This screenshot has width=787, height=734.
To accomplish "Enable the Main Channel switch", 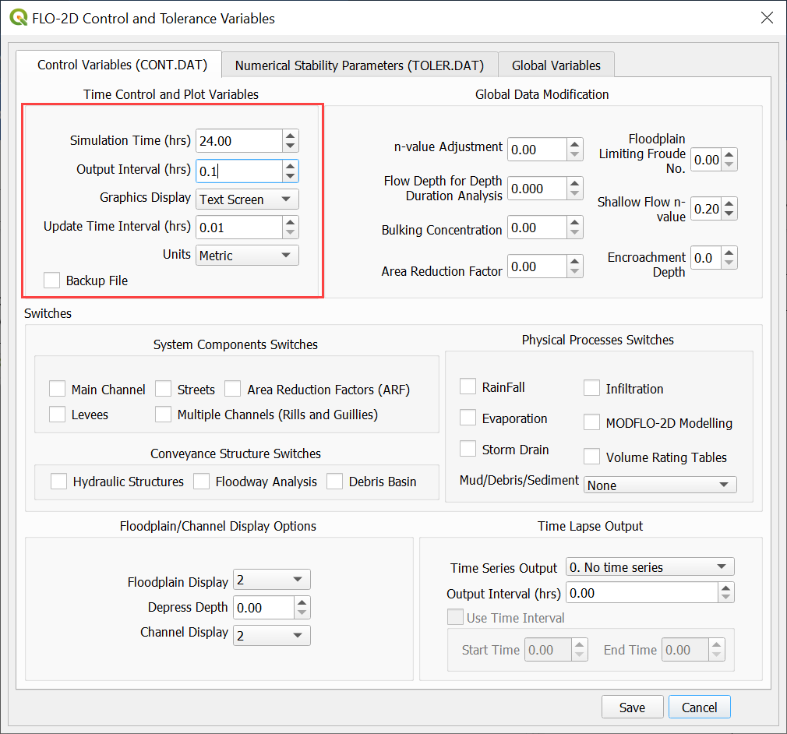I will 58,389.
